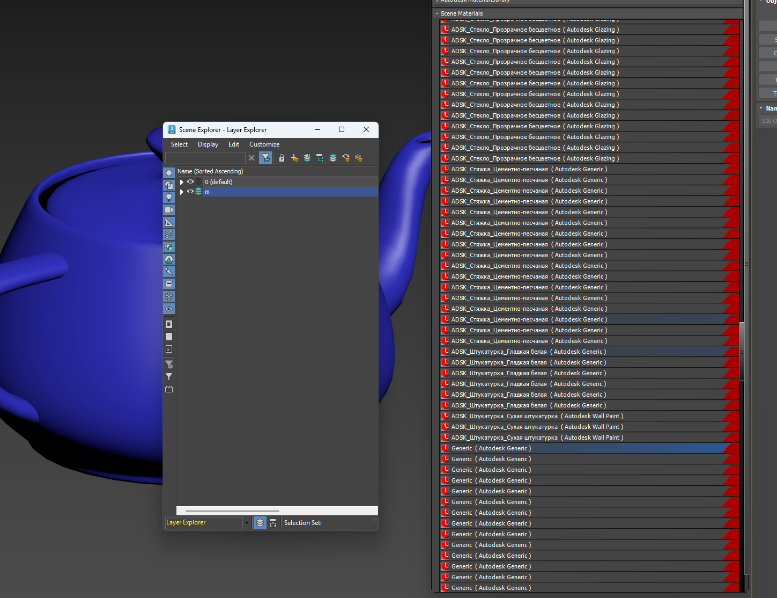Open the Display menu

(x=208, y=144)
